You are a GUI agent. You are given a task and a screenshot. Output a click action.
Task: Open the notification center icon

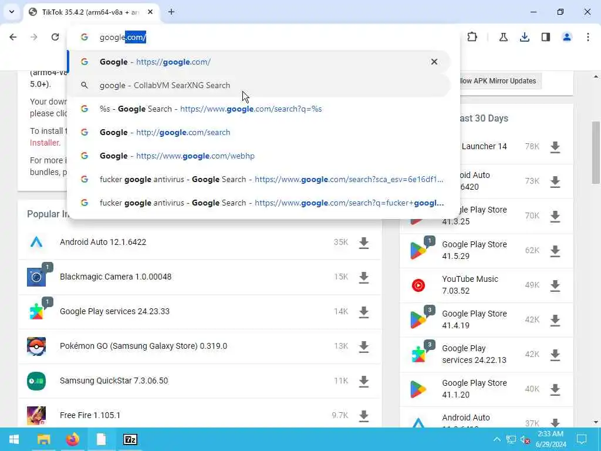pos(582,439)
